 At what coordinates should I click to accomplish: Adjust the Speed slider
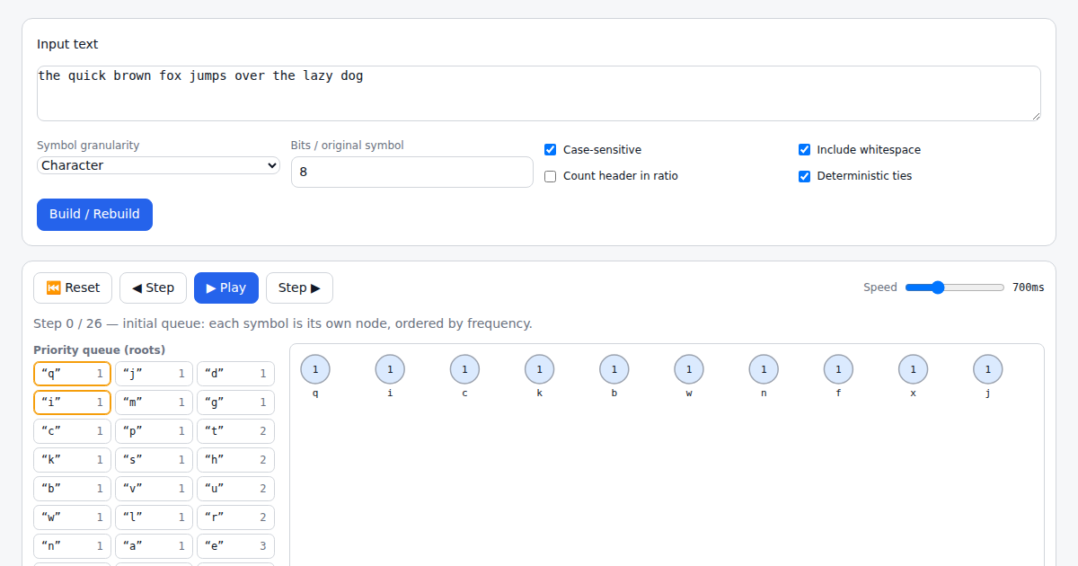click(x=955, y=287)
